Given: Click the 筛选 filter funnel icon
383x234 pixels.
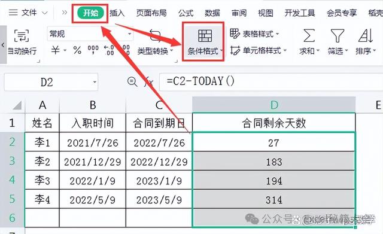Looking at the screenshot, I should (x=337, y=36).
